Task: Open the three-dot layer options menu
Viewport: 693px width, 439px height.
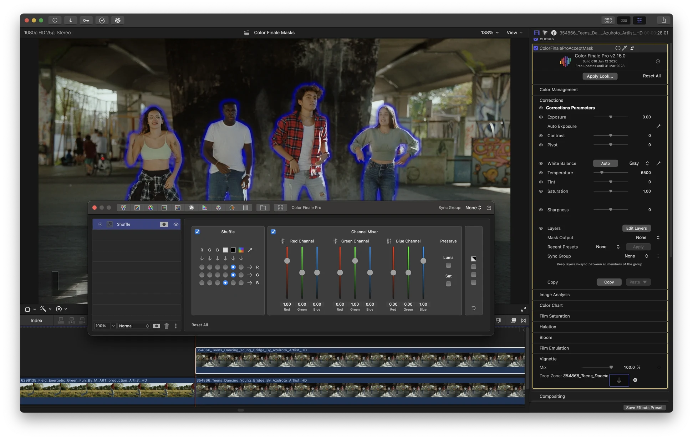Action: click(175, 326)
